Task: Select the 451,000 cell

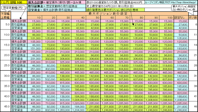Action: point(35,110)
